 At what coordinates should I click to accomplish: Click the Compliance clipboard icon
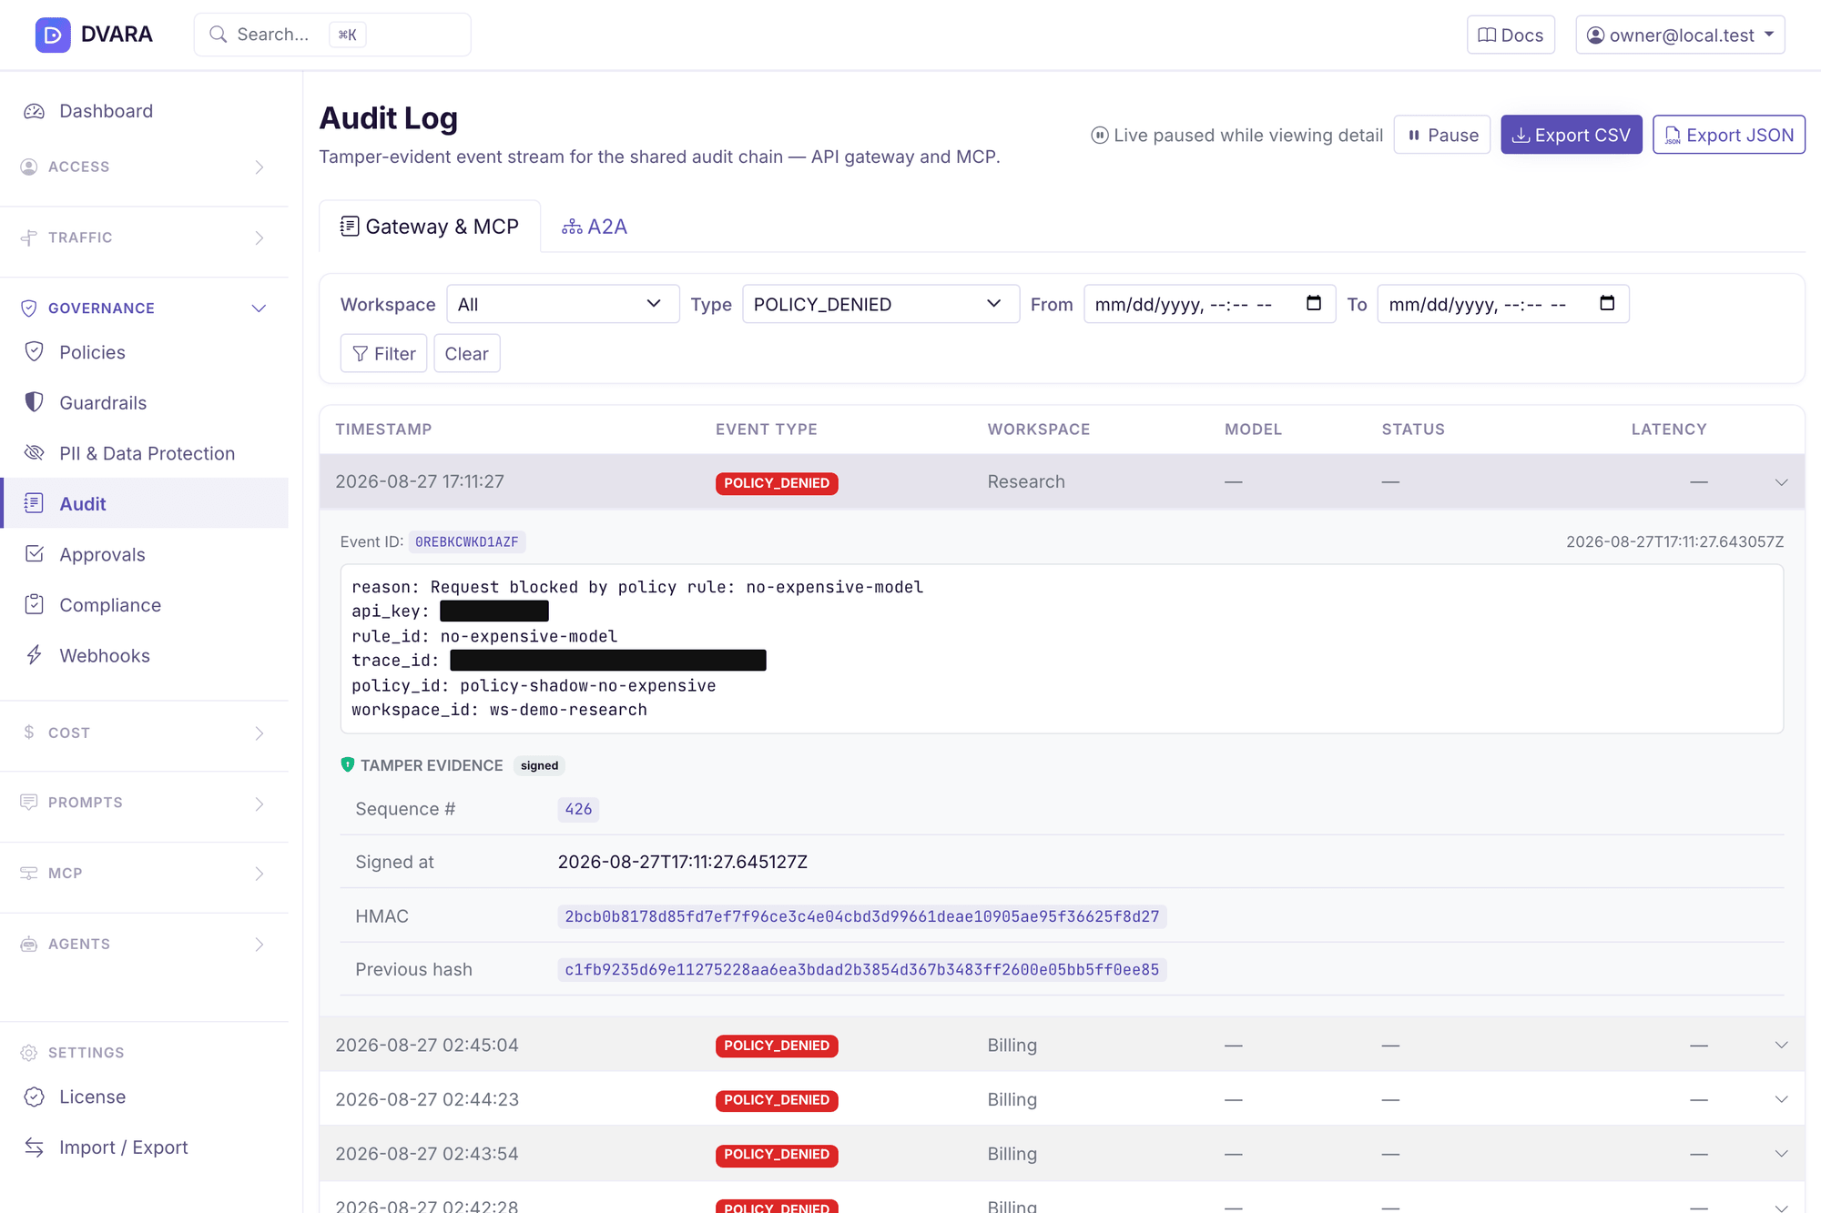pyautogui.click(x=35, y=604)
